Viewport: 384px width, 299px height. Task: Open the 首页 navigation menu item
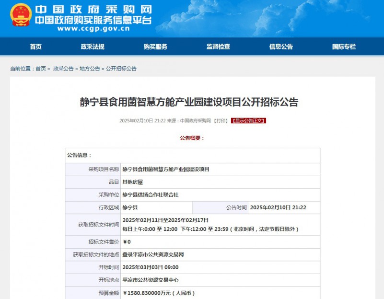pos(36,47)
